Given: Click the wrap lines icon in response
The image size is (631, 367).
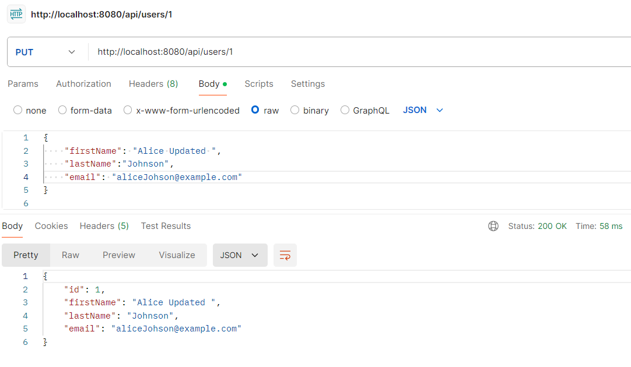Looking at the screenshot, I should pyautogui.click(x=285, y=255).
